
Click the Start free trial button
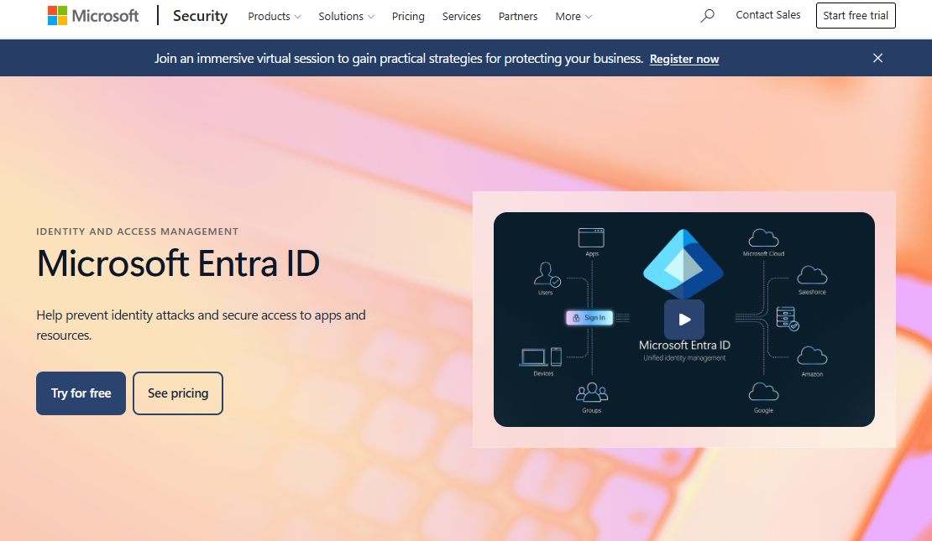pos(856,15)
